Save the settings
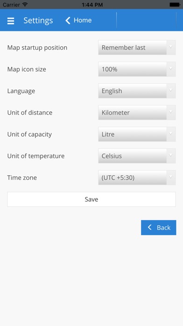The width and height of the screenshot is (183, 326). click(91, 199)
